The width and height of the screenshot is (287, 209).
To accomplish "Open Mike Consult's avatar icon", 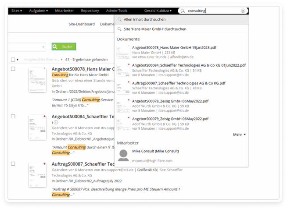I will tap(124, 155).
